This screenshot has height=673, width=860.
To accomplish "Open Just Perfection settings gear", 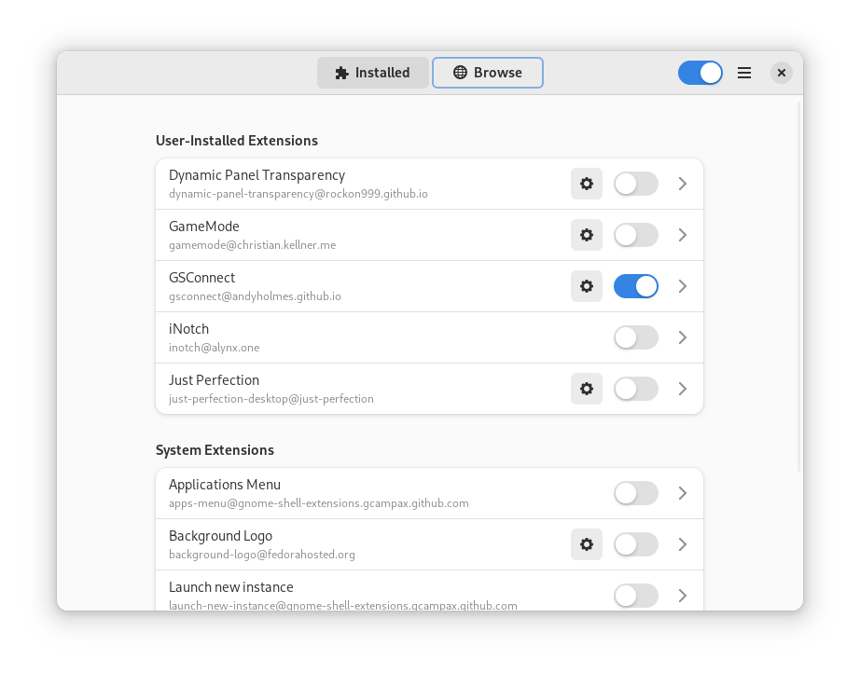I will (587, 389).
